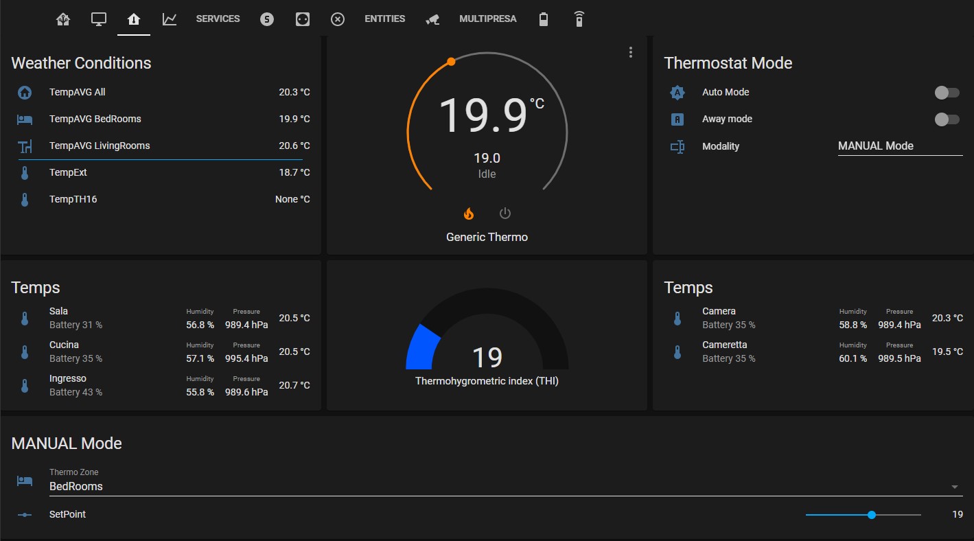Image resolution: width=974 pixels, height=541 pixels.
Task: Set thermostat to heat with flame icon
Action: point(469,214)
